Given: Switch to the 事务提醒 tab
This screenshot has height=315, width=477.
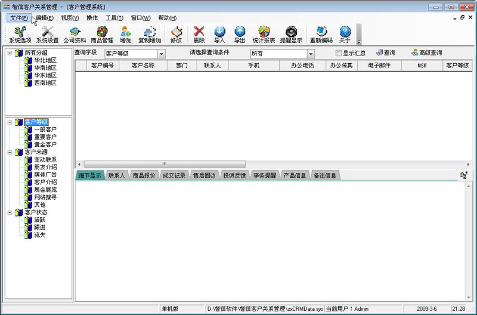Looking at the screenshot, I should [x=265, y=175].
